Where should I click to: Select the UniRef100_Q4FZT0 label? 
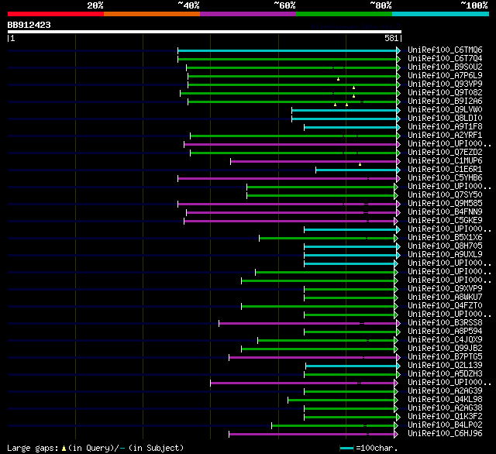(445, 306)
